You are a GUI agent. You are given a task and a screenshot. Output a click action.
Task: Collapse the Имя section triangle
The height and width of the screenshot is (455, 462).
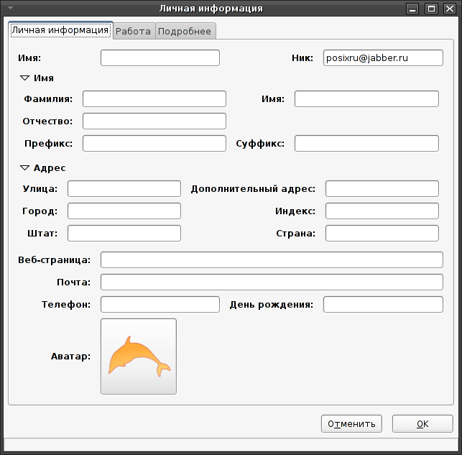(24, 78)
